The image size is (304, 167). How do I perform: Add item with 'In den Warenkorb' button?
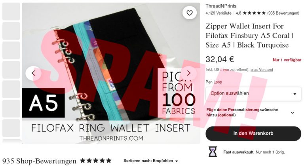pos(253,134)
